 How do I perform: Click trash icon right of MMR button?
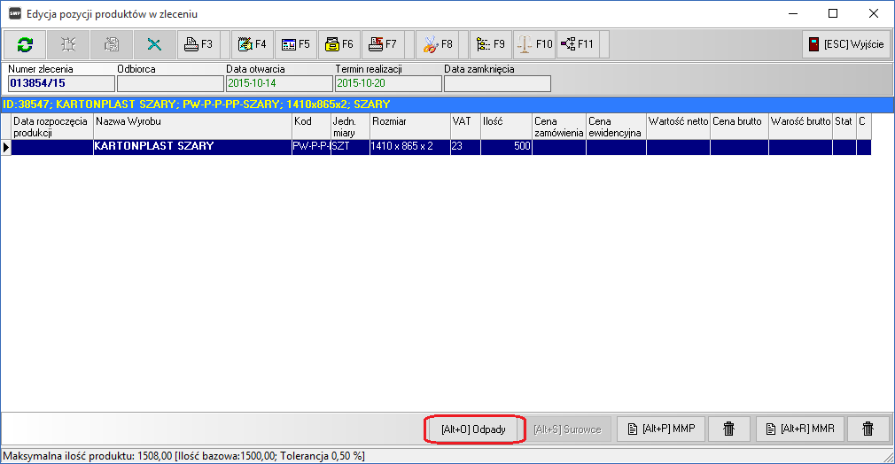pyautogui.click(x=868, y=429)
